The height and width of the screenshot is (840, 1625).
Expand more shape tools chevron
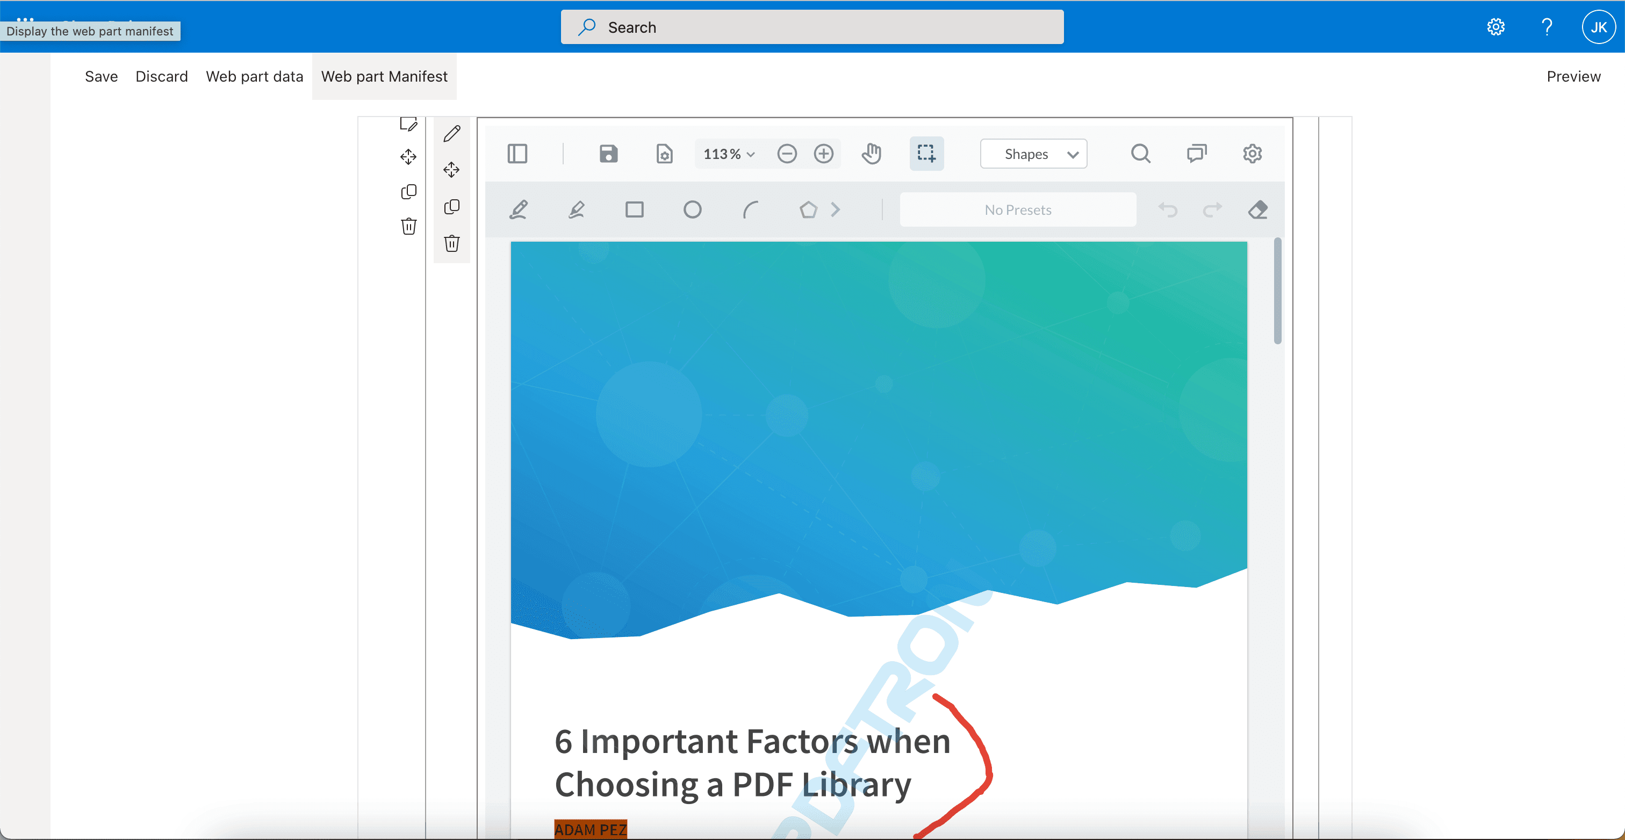pos(835,209)
